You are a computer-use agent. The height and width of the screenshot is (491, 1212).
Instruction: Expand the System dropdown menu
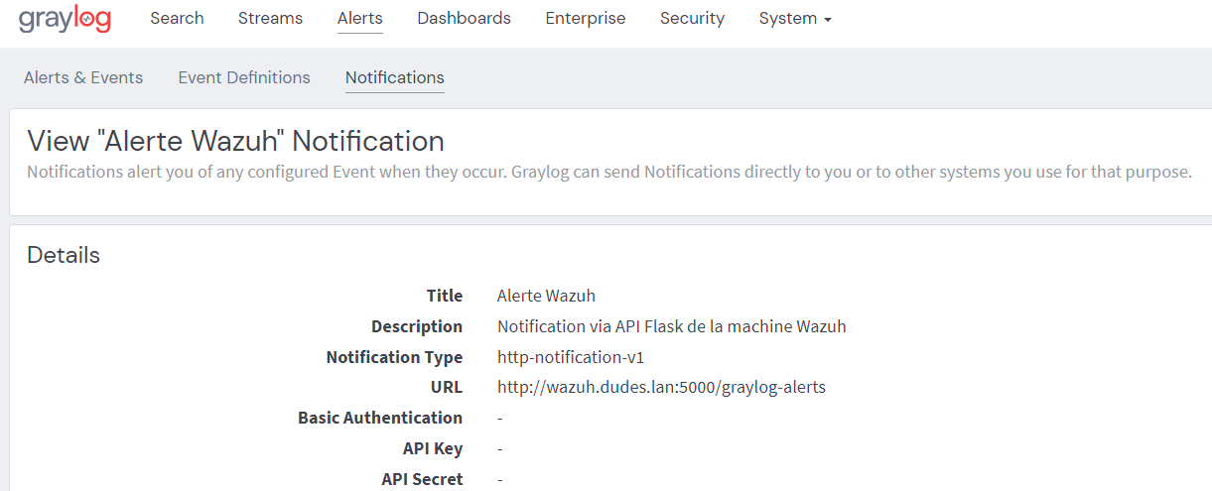click(x=794, y=18)
